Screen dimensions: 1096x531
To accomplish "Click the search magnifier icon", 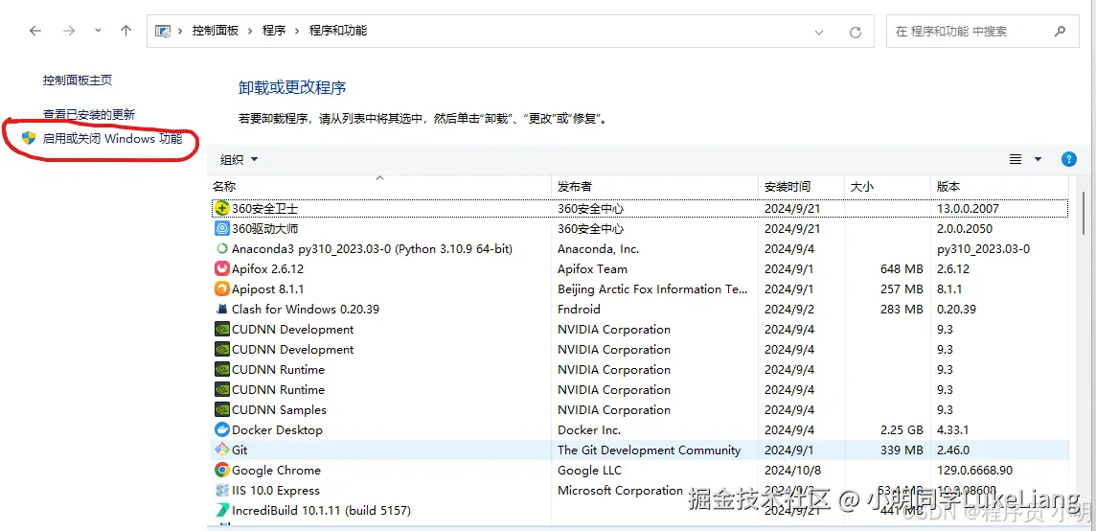I will 1061,31.
